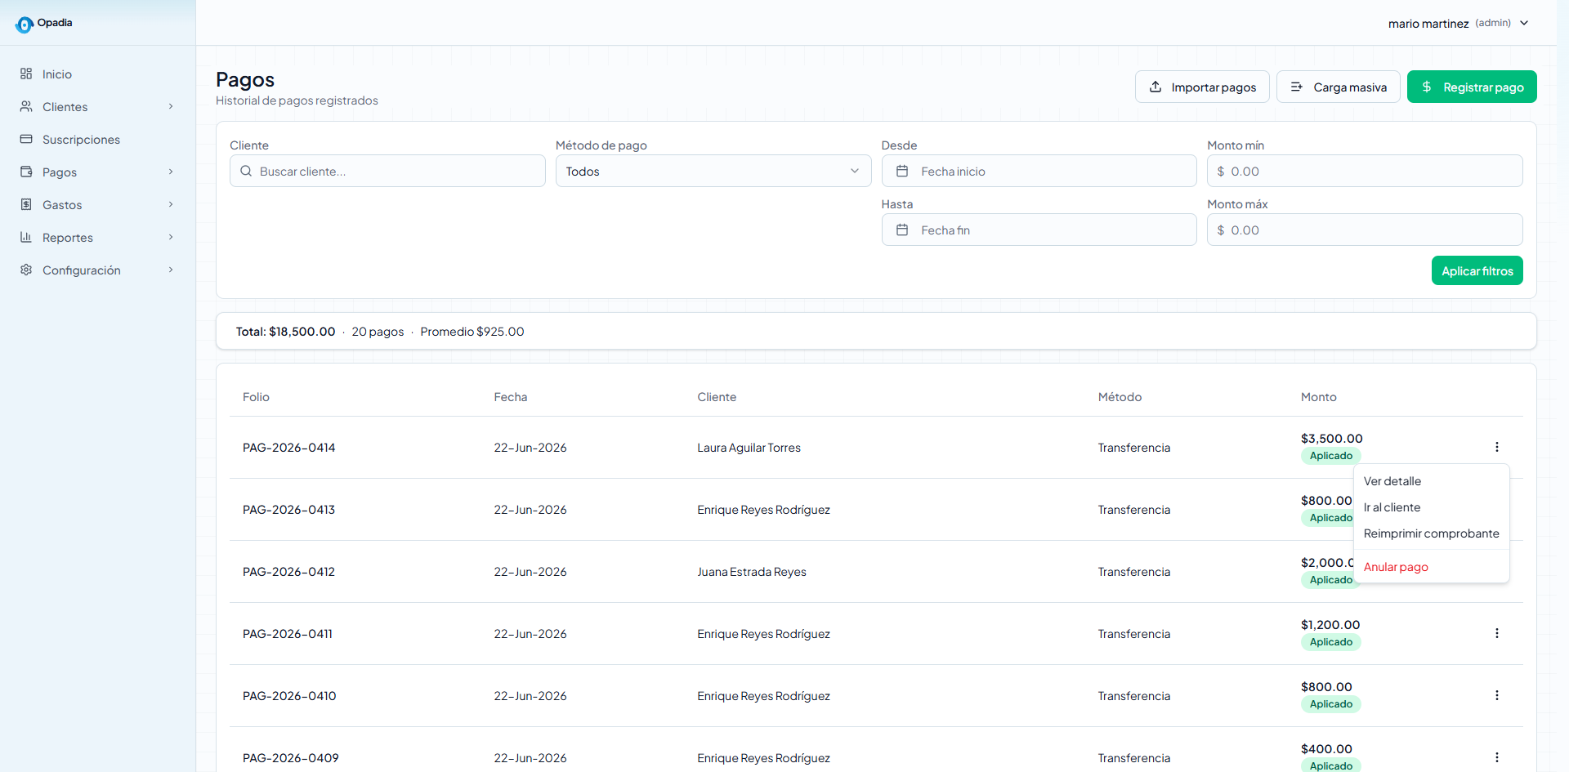Click the Opadia logo icon

[x=25, y=25]
